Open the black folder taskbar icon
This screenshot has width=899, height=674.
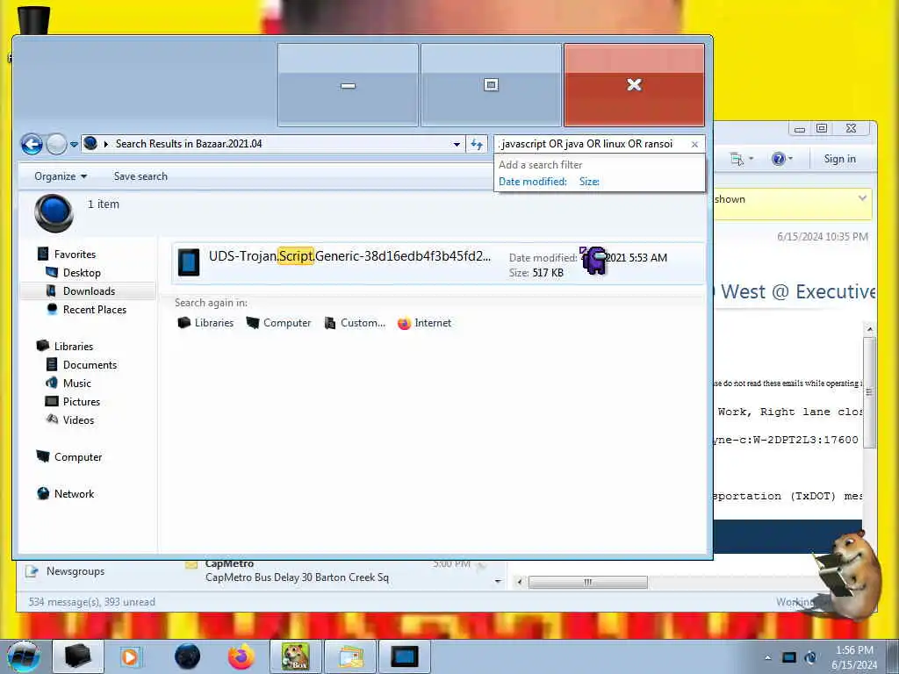click(78, 656)
